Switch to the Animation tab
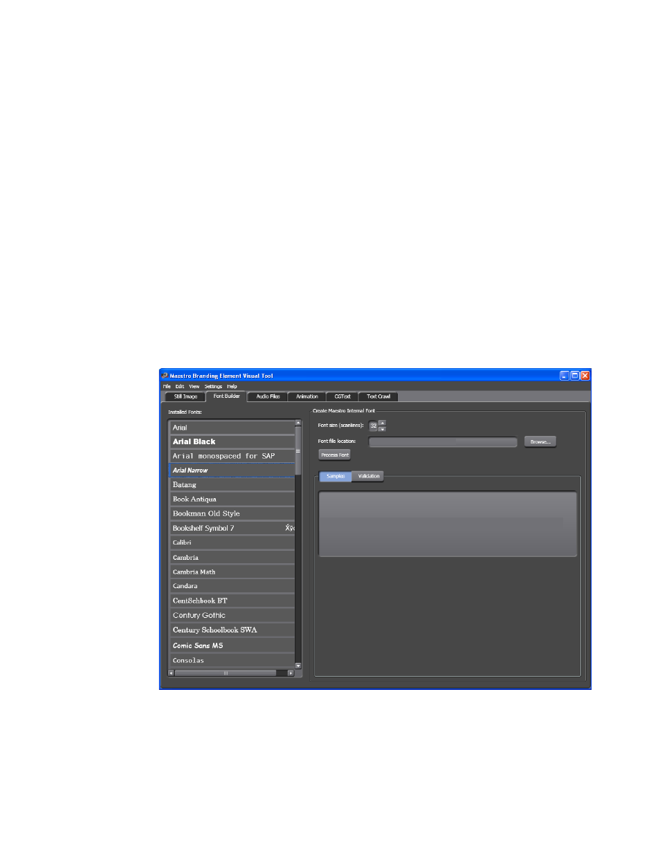This screenshot has width=660, height=849. click(307, 396)
